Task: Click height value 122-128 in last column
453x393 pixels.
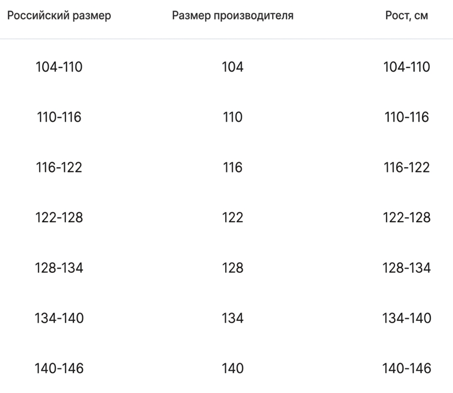Action: pos(406,217)
